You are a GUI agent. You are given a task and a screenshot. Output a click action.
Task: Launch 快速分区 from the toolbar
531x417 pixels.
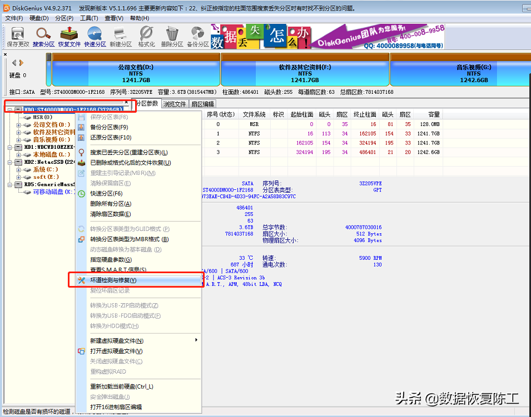(x=95, y=37)
